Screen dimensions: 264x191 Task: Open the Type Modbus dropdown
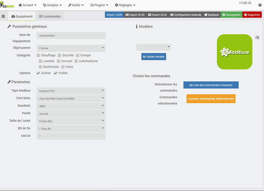pos(71,91)
